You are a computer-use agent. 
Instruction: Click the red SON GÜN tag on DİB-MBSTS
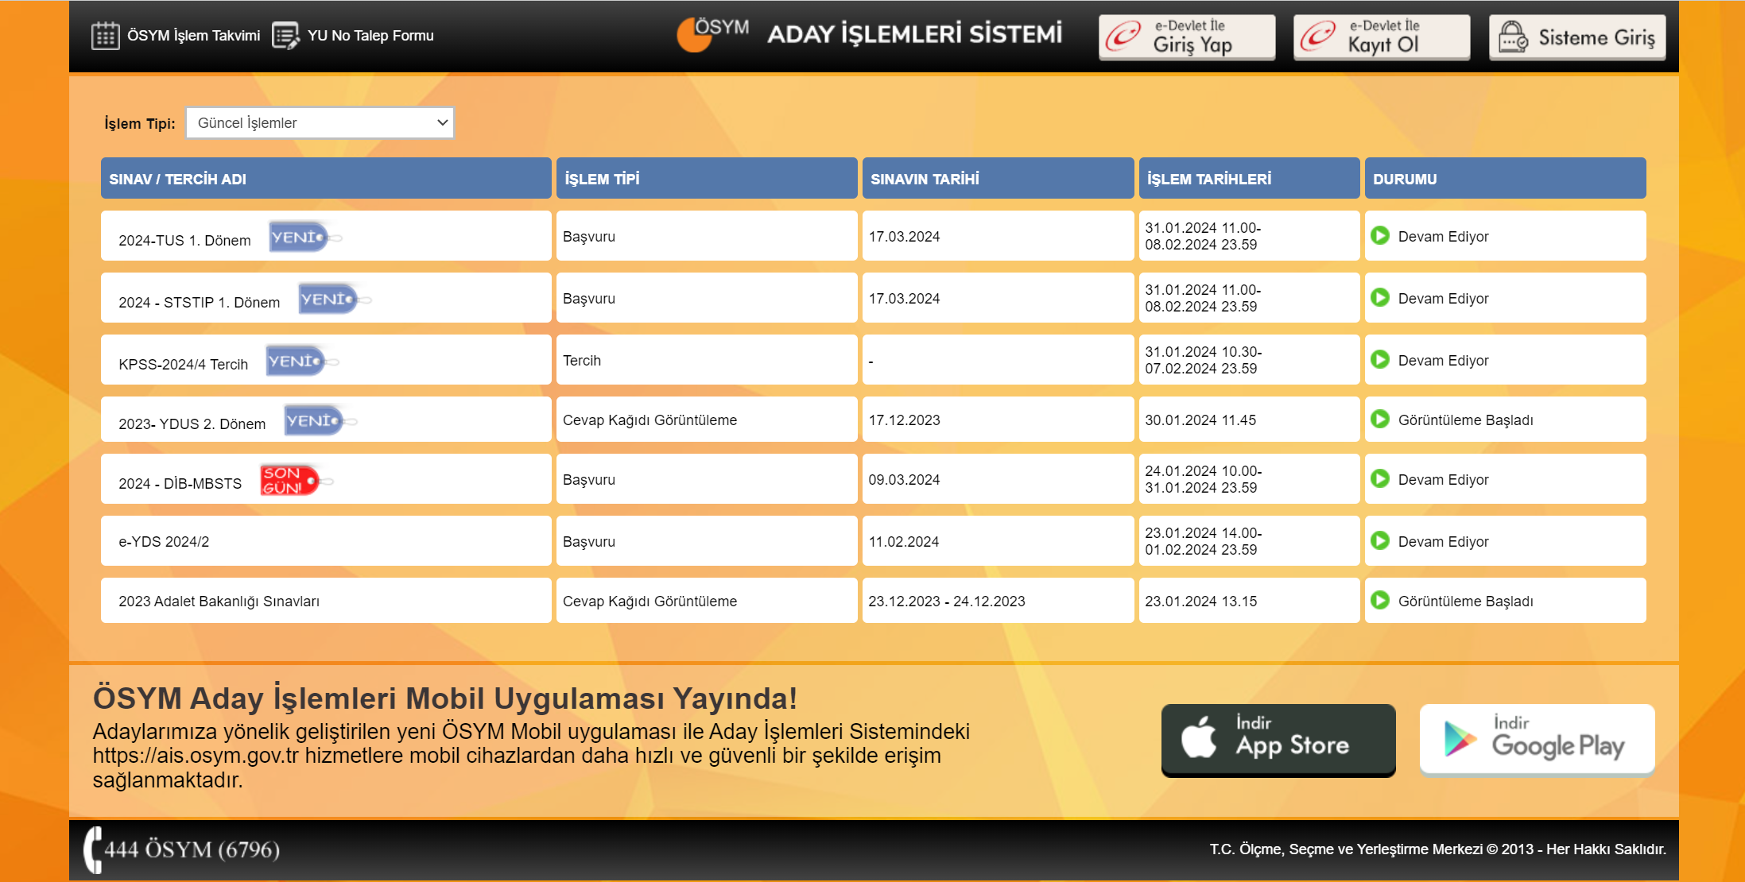(290, 481)
